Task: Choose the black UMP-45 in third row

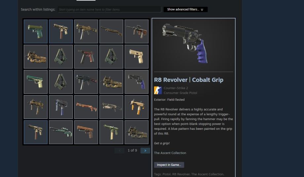Action: pyautogui.click(x=86, y=82)
